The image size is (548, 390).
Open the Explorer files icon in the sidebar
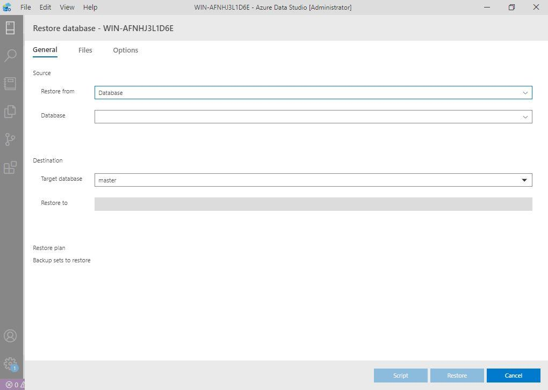point(10,112)
